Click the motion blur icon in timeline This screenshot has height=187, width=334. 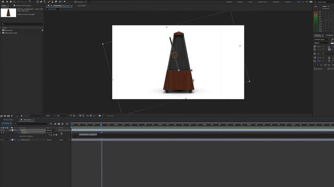pos(63,124)
